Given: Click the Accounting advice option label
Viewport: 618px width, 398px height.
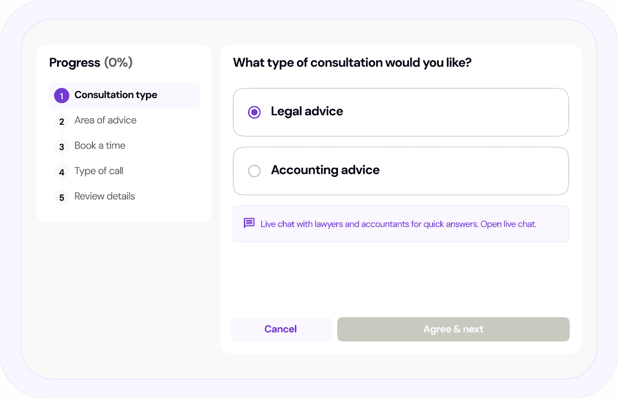Looking at the screenshot, I should click(x=325, y=170).
